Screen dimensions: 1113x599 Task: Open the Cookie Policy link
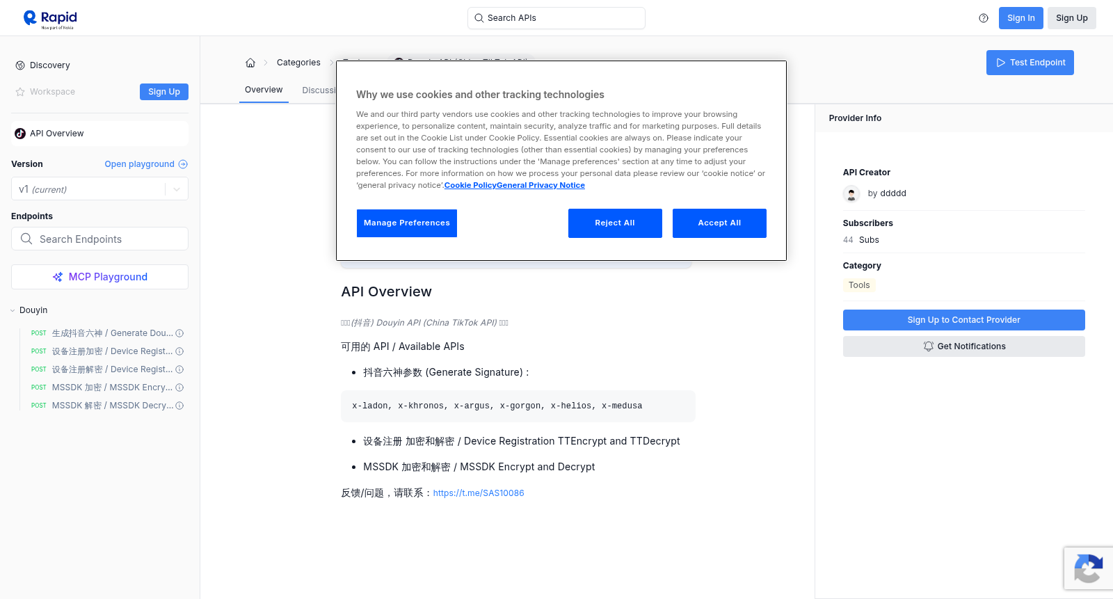pos(470,185)
